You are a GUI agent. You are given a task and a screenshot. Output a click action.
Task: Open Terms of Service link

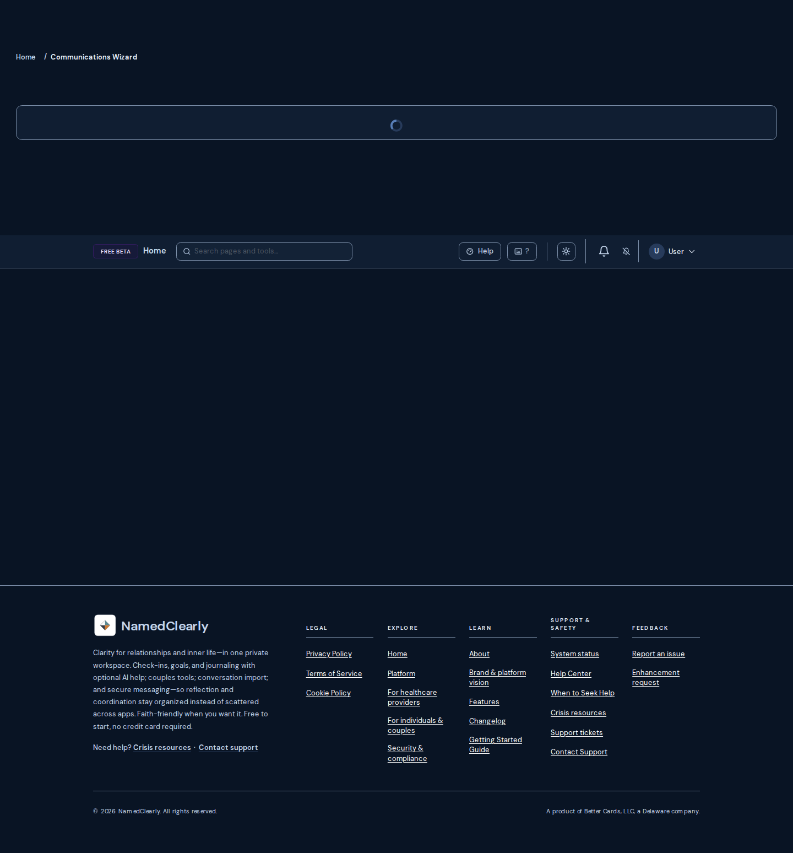click(334, 673)
